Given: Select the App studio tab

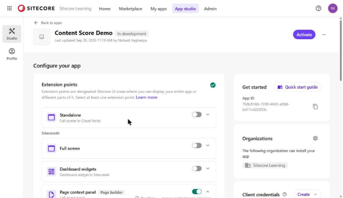Looking at the screenshot, I should (185, 9).
